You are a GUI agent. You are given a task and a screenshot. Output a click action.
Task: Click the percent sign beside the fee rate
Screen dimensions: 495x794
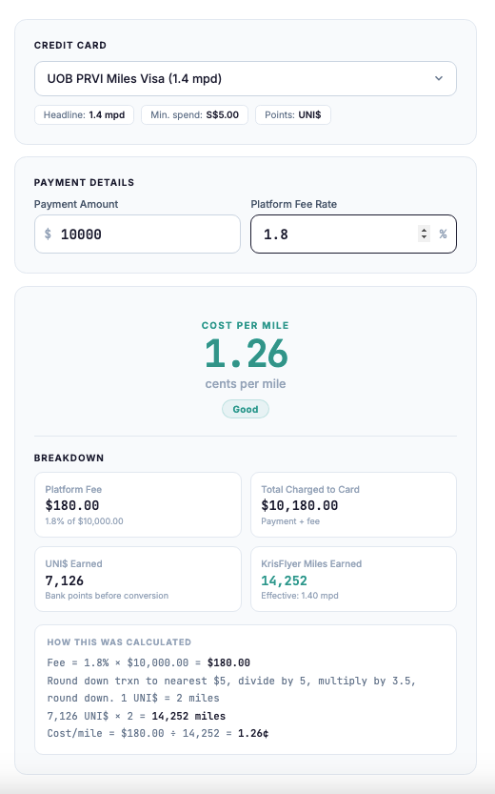coord(443,234)
